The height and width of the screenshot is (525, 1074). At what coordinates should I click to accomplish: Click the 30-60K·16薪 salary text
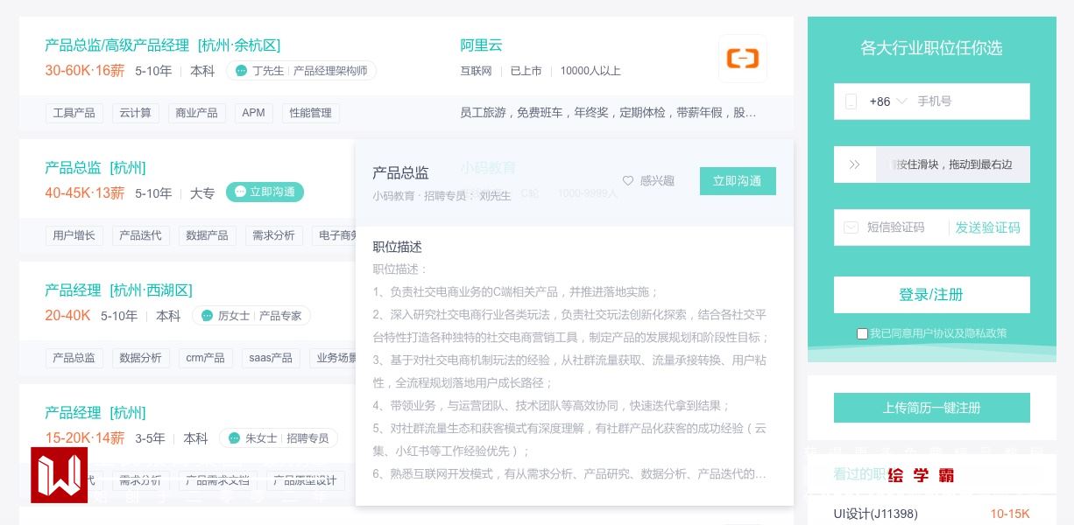[x=85, y=71]
